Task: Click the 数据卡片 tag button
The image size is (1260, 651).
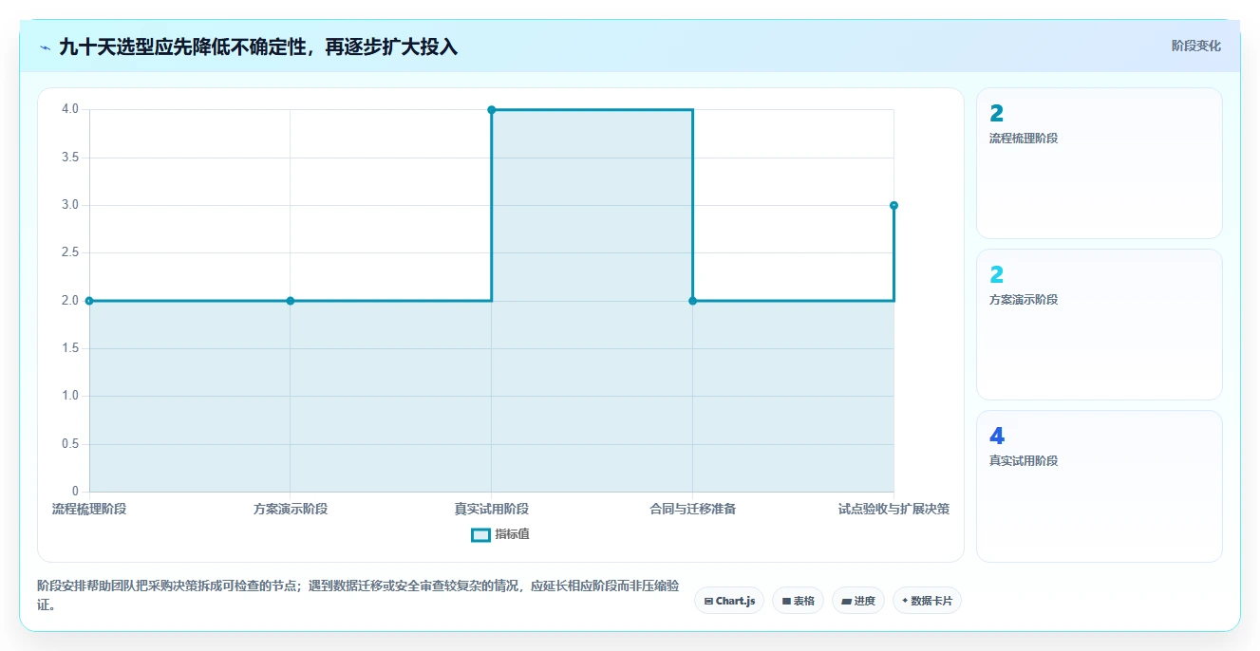Action: click(927, 601)
